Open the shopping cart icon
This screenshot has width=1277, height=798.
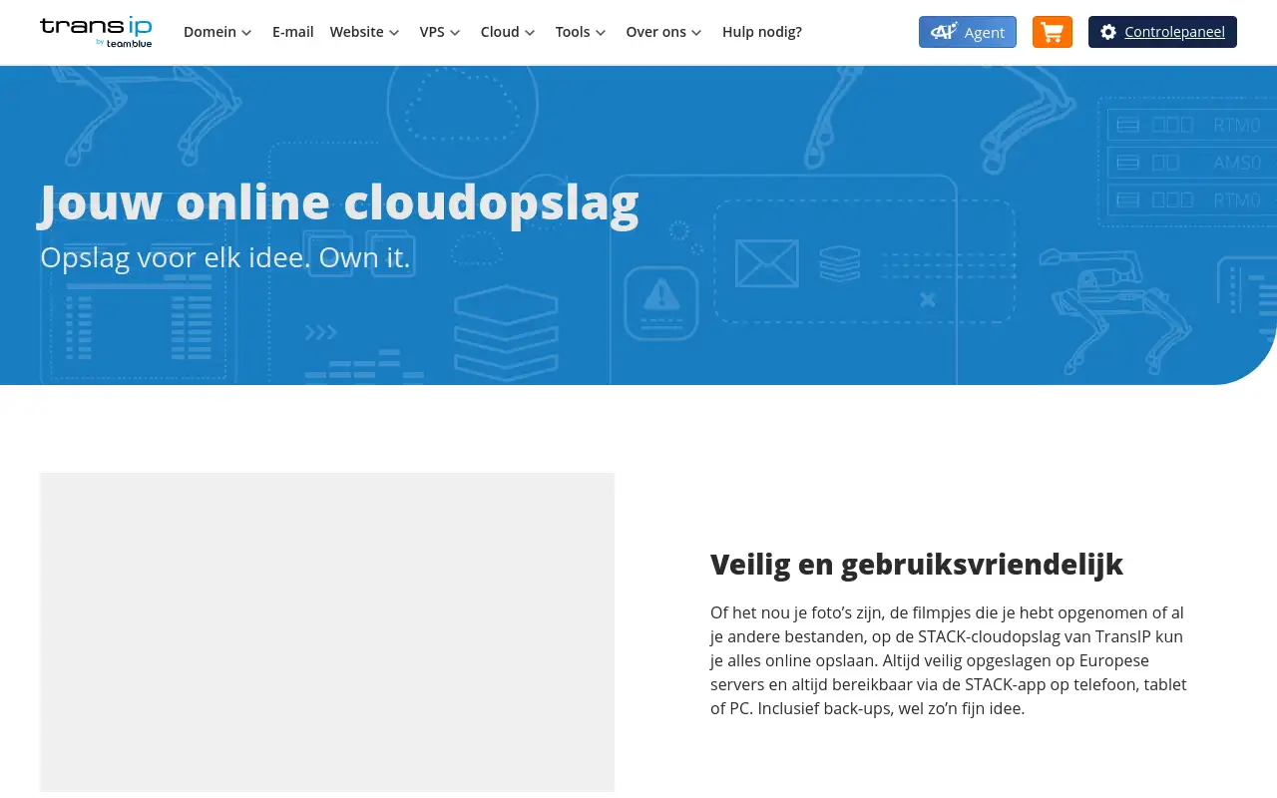click(1053, 32)
